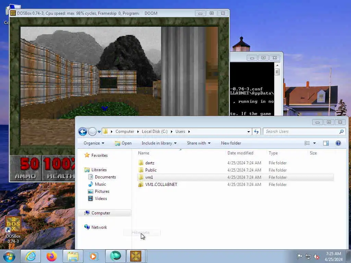351x263 pixels.
Task: Click the DOSBox title bar icon
Action: 13,13
